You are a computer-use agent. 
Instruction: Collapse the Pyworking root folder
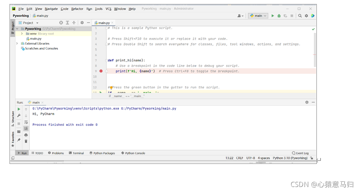(x=17, y=29)
